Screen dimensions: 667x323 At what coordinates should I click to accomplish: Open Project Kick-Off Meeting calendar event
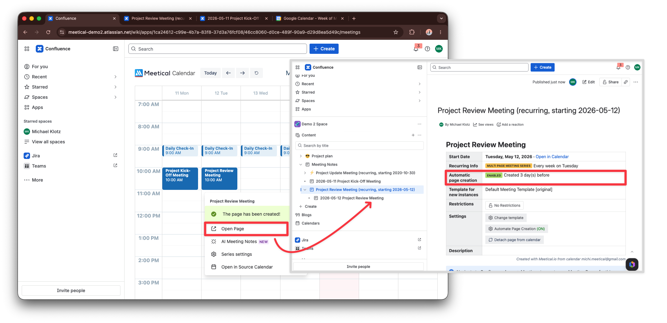tap(180, 178)
